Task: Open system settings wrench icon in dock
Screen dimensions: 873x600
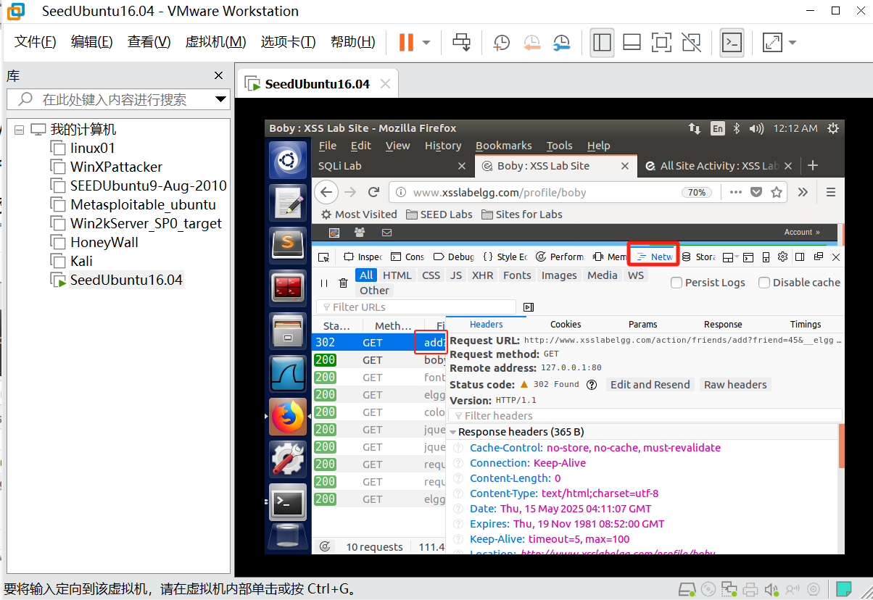Action: point(288,459)
